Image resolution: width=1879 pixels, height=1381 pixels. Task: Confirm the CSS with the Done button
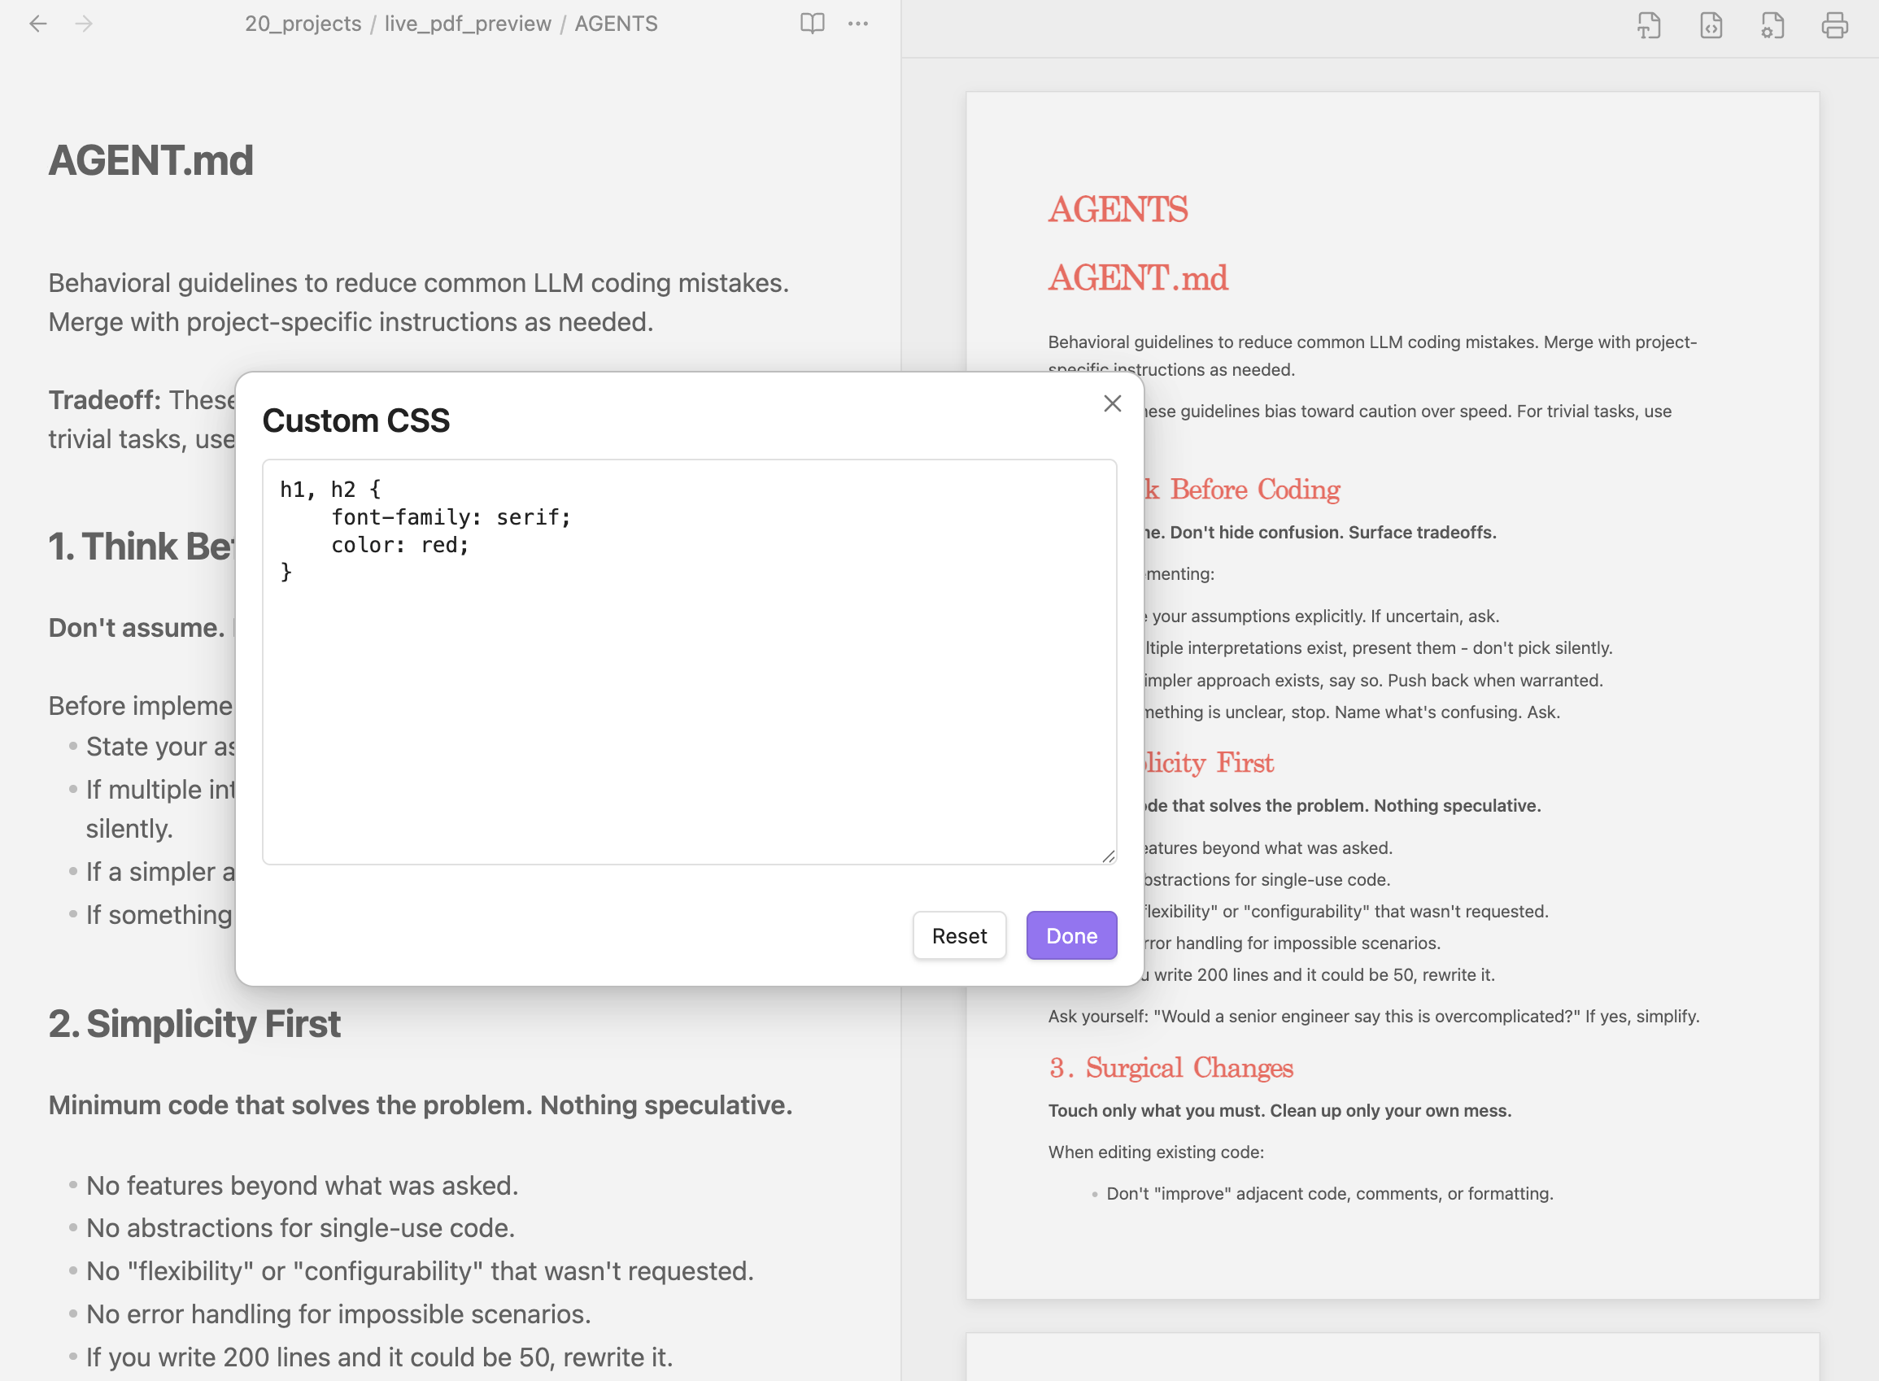(1071, 935)
